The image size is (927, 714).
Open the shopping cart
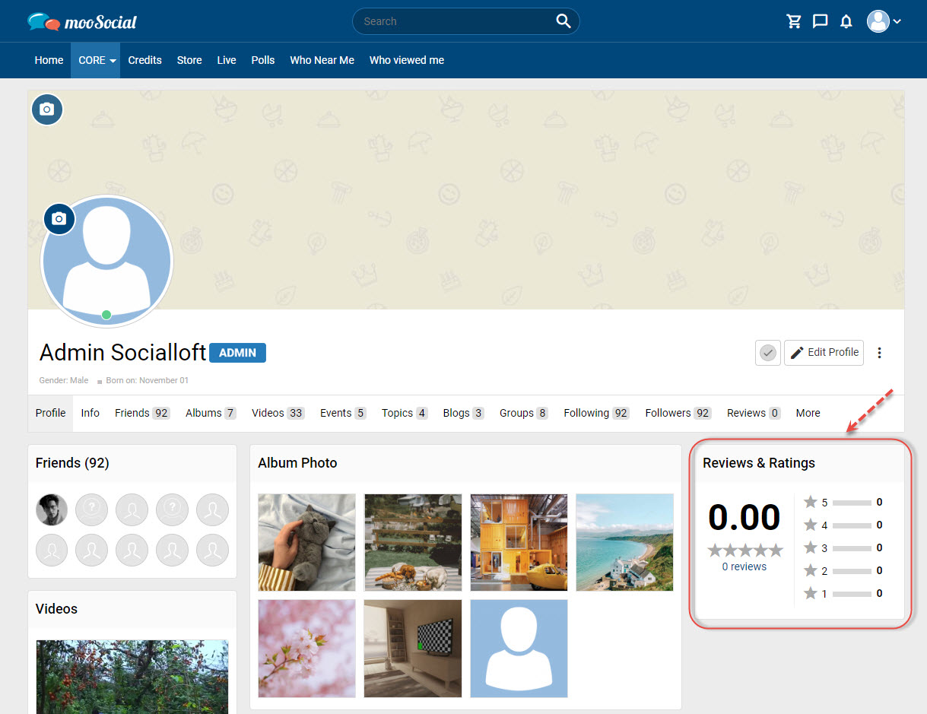click(x=794, y=21)
